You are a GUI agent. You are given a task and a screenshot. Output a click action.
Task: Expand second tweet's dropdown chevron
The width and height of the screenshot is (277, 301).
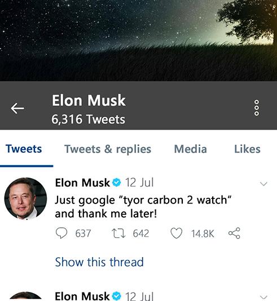(263, 298)
